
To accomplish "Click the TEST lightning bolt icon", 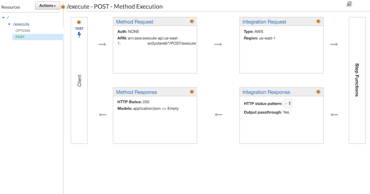I will click(x=79, y=35).
